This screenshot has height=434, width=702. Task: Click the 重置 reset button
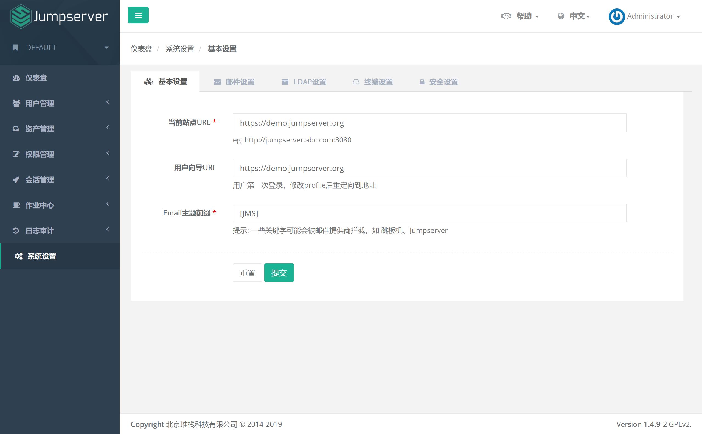[x=248, y=273]
